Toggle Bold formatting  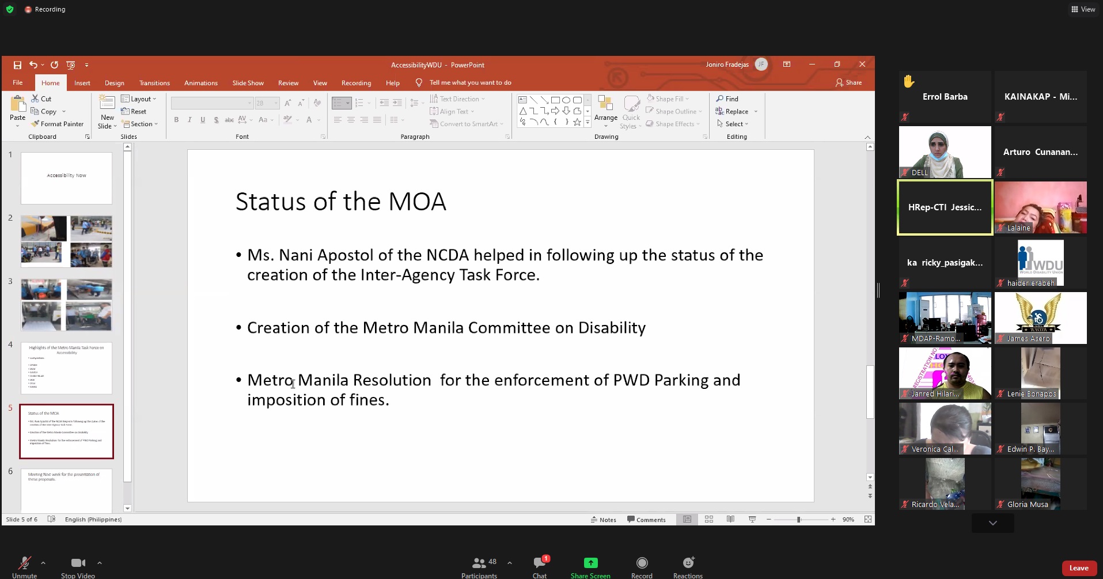click(176, 120)
